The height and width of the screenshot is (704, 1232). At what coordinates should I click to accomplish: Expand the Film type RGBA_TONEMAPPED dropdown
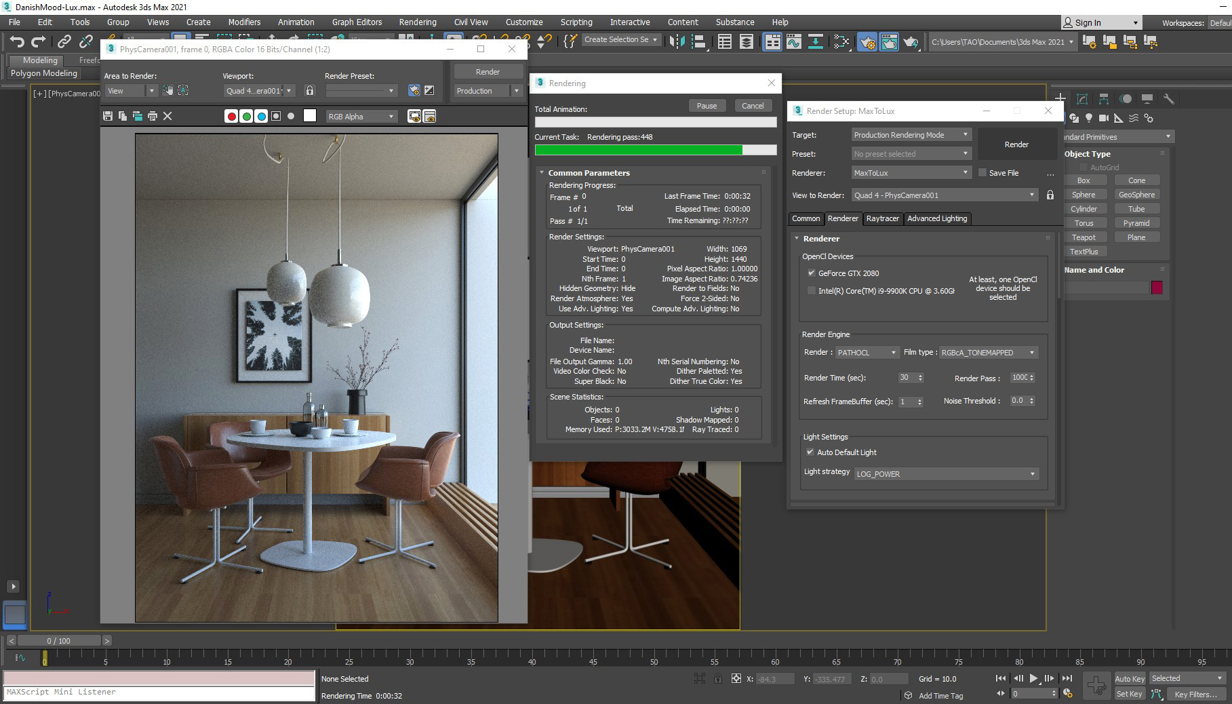point(988,353)
